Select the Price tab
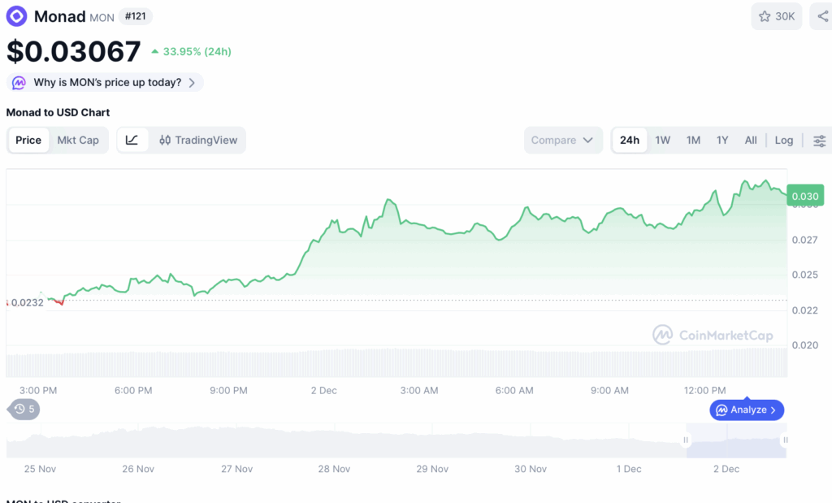Viewport: 832px width, 503px height. (x=28, y=140)
